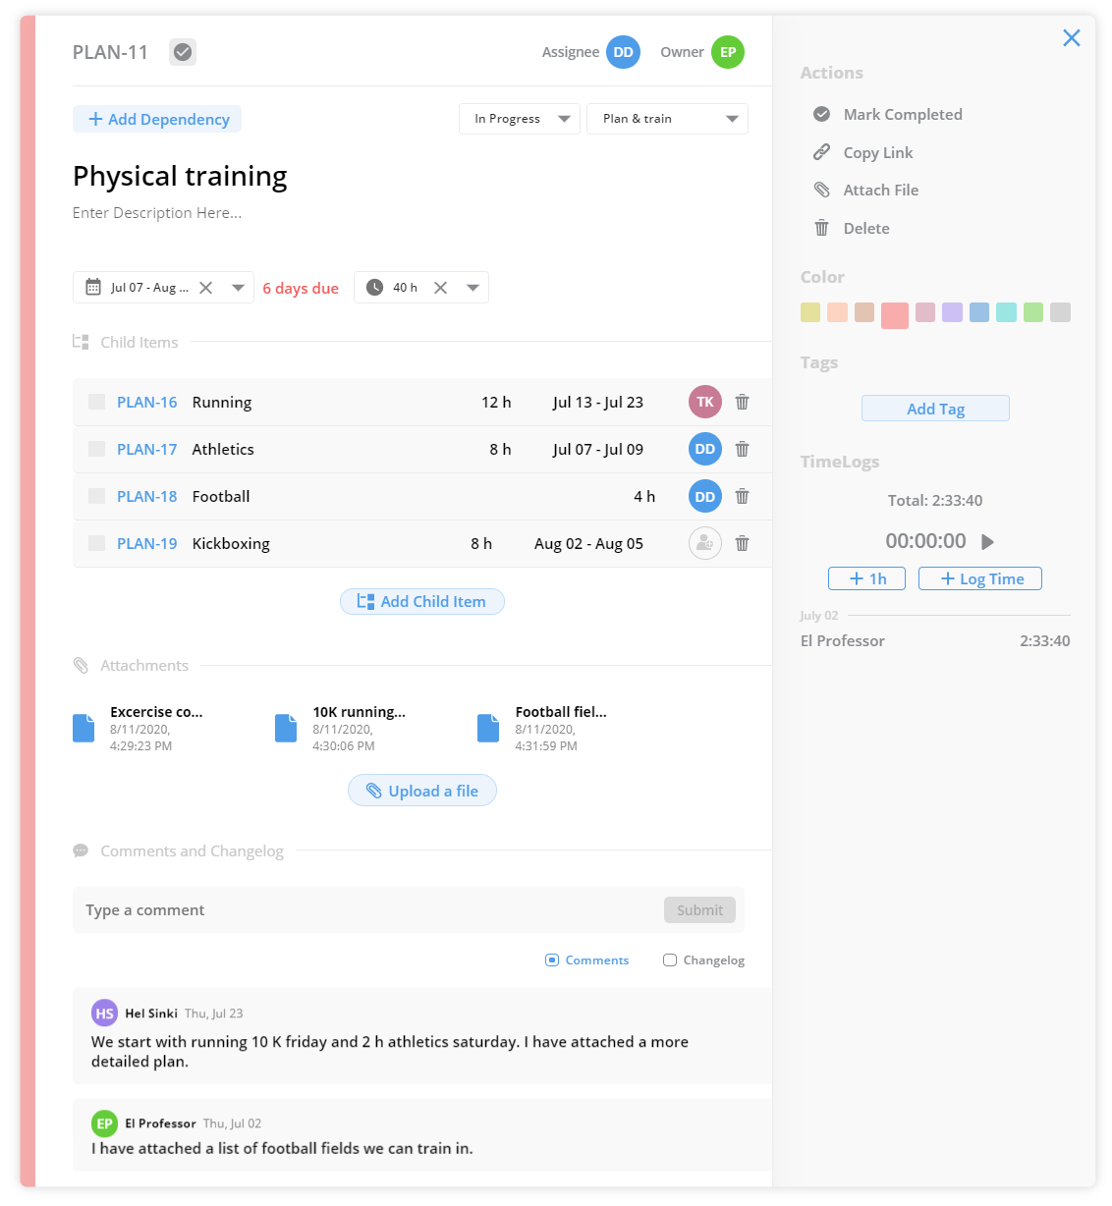1112x1206 pixels.
Task: Delete the Running child item
Action: 743,402
